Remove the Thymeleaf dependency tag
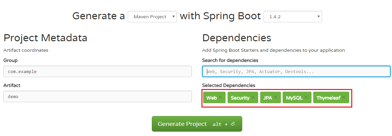The image size is (392, 136). pos(344,97)
